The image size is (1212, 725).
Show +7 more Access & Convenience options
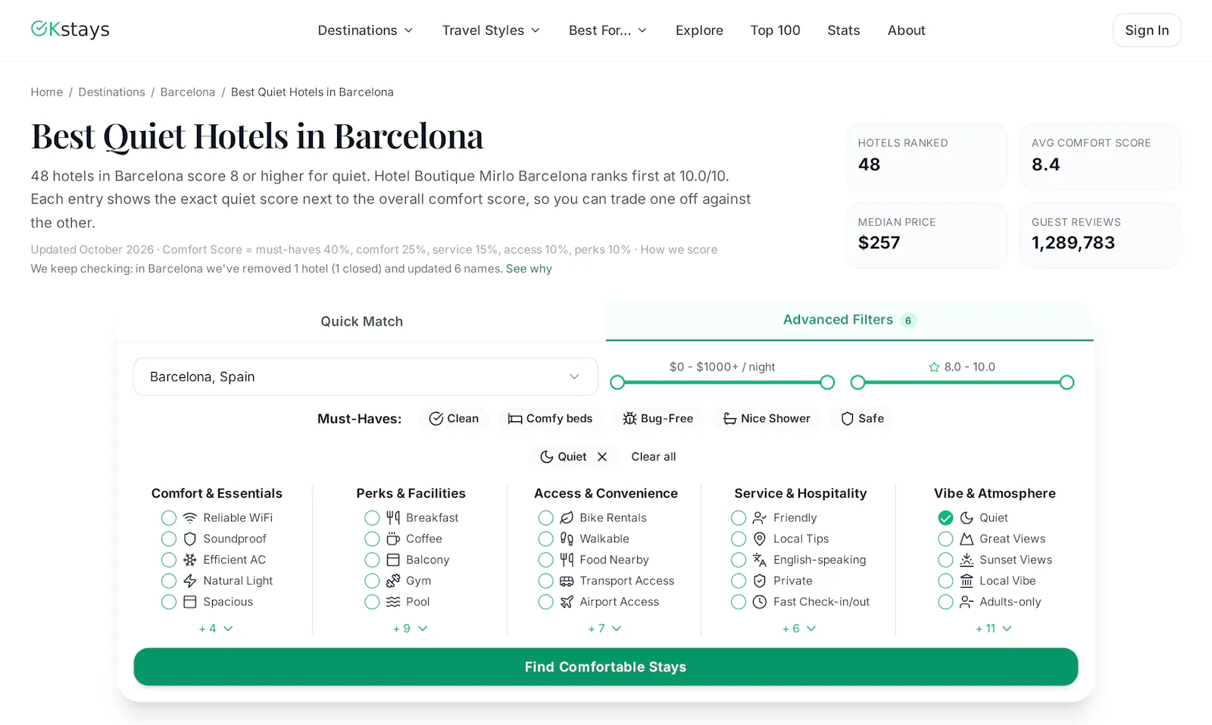point(604,628)
